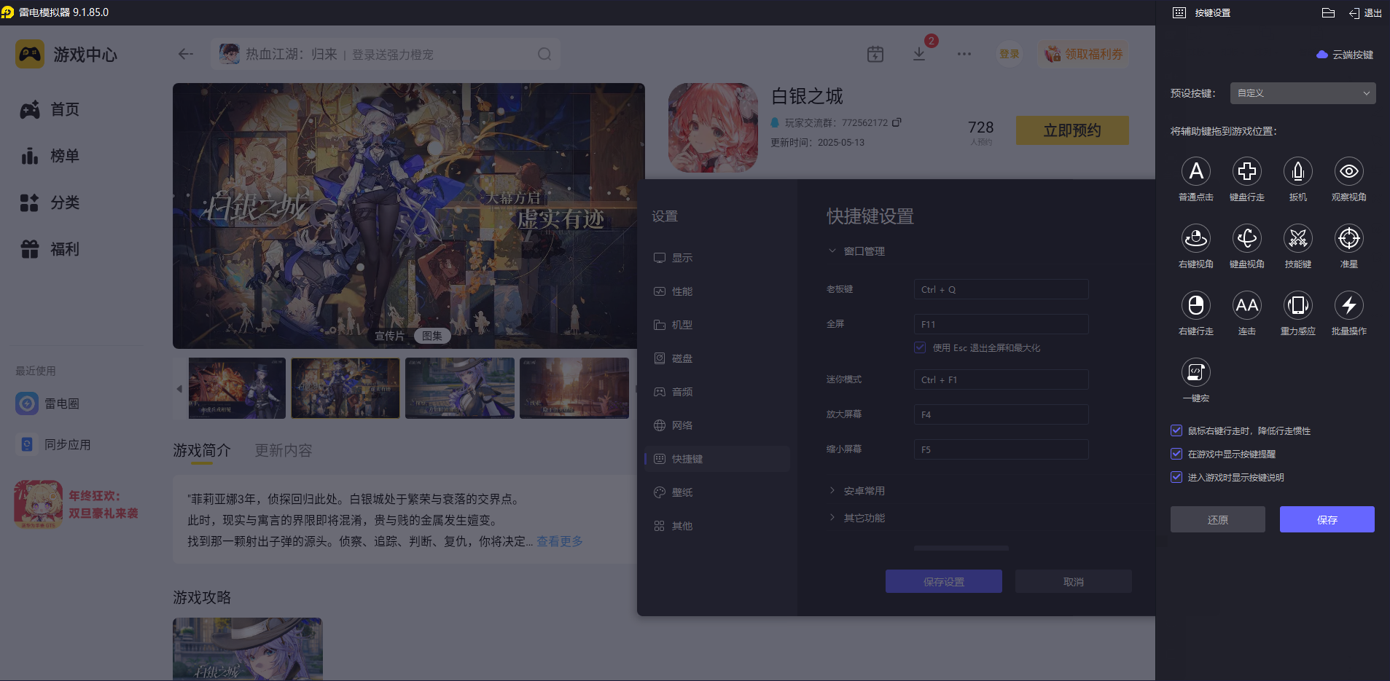Click the 领取福利券 button

pos(1084,54)
